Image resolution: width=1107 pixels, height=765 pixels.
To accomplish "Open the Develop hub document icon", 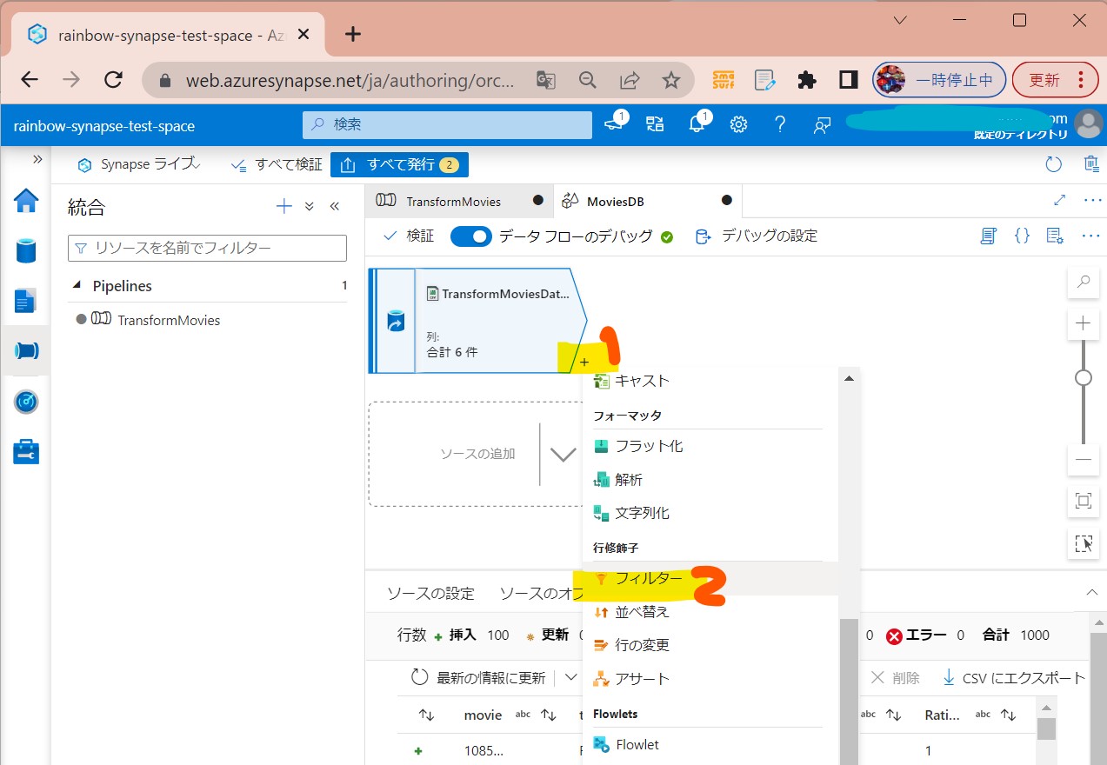I will click(x=26, y=301).
